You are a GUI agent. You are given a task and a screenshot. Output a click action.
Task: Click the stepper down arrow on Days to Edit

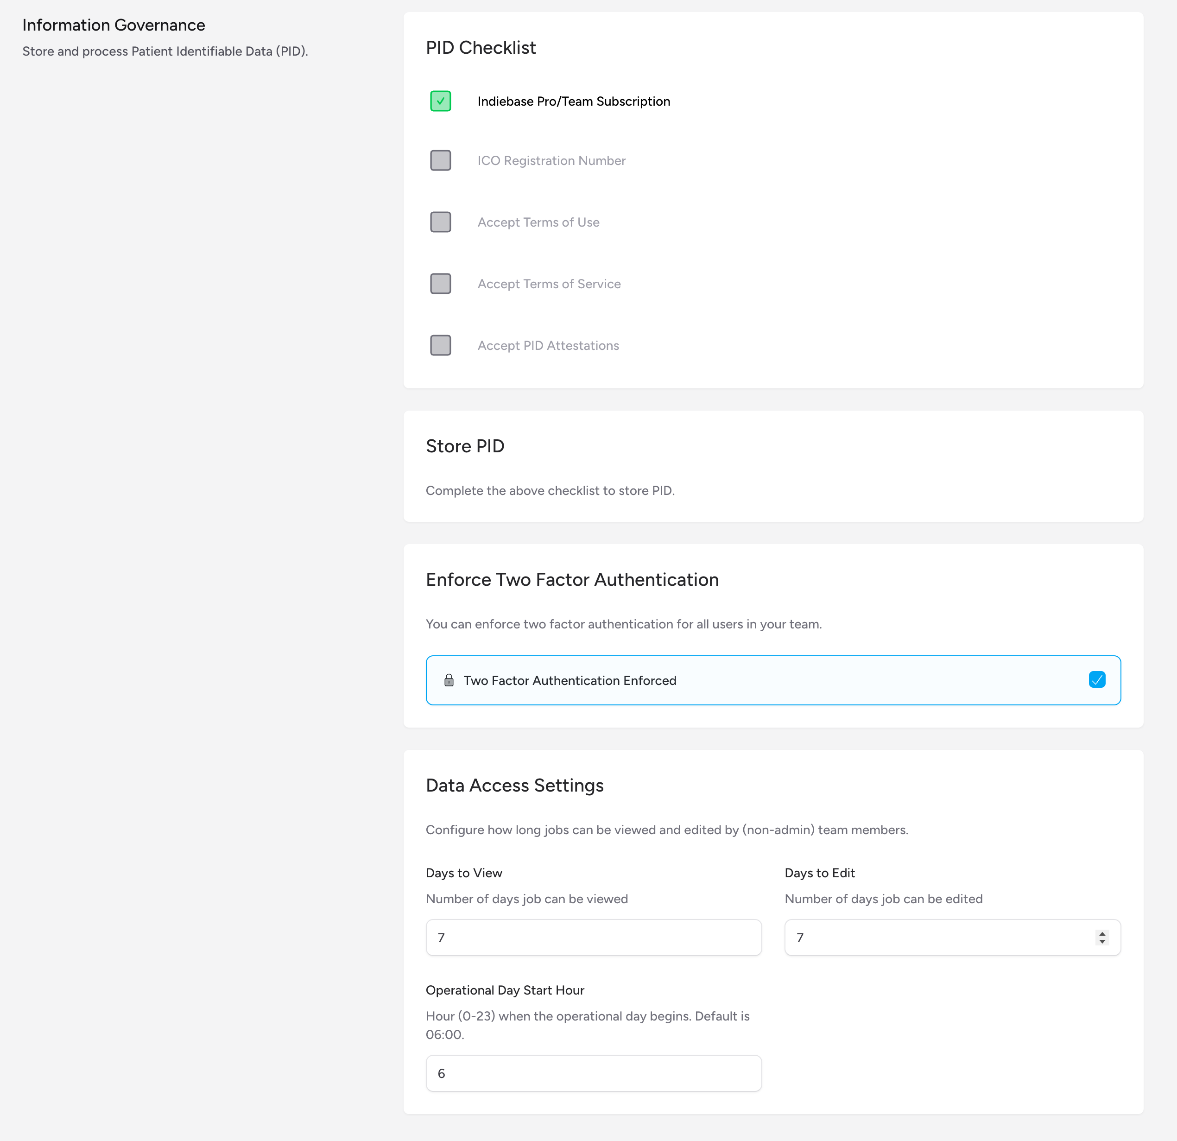[x=1101, y=942]
